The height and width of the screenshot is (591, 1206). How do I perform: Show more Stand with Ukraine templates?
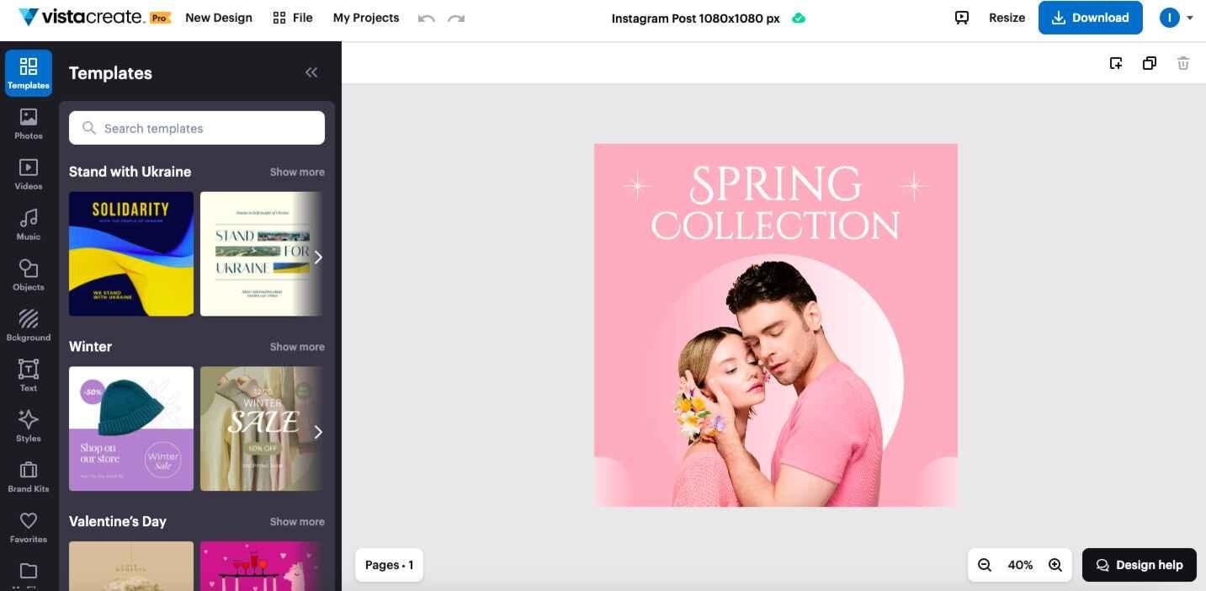pos(297,172)
